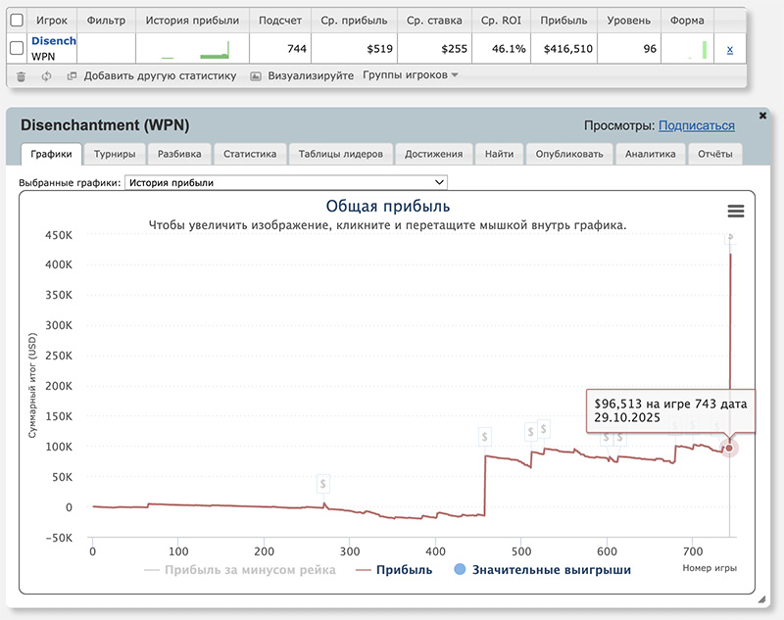Expand the Группы игроков dropdown

[410, 75]
